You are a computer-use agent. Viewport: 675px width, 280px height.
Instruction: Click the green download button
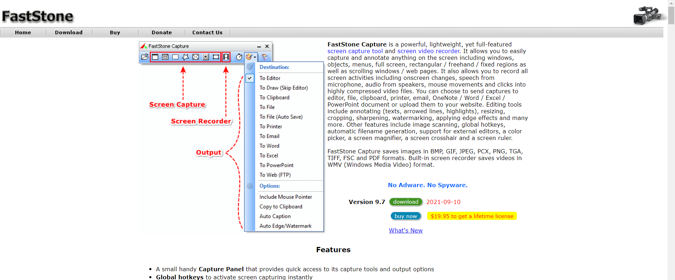406,202
